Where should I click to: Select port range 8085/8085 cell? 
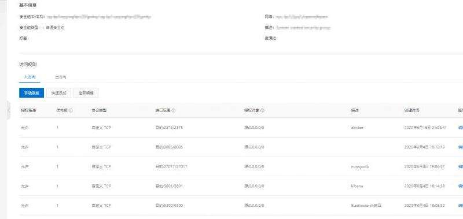click(169, 147)
